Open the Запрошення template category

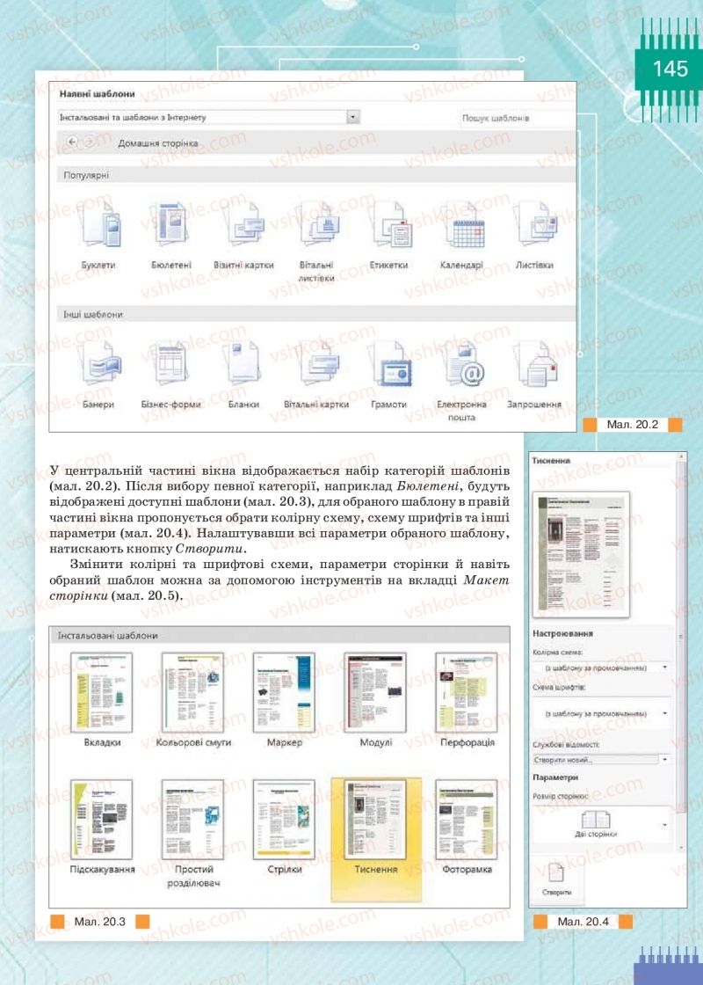[534, 375]
